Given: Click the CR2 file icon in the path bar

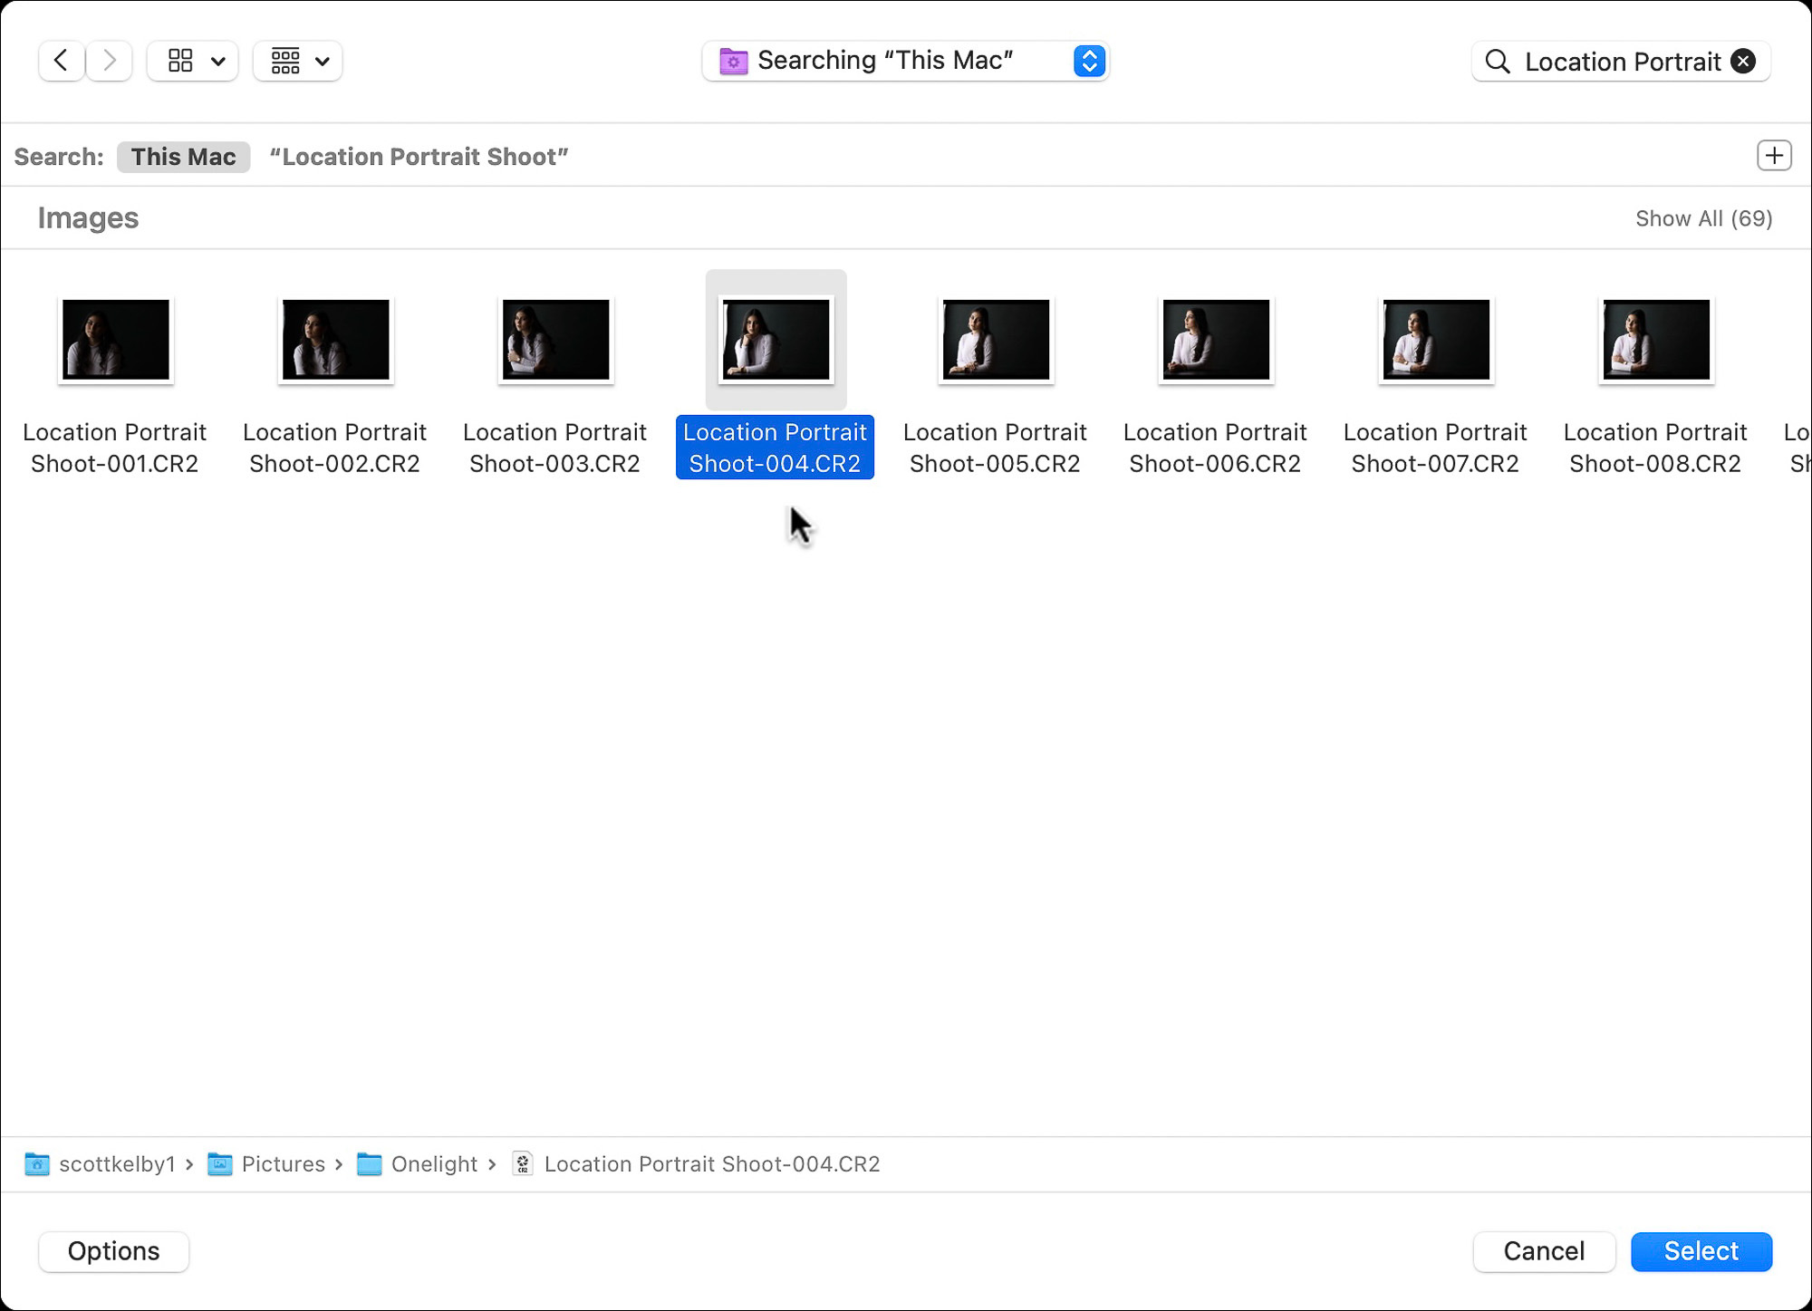Looking at the screenshot, I should point(525,1164).
